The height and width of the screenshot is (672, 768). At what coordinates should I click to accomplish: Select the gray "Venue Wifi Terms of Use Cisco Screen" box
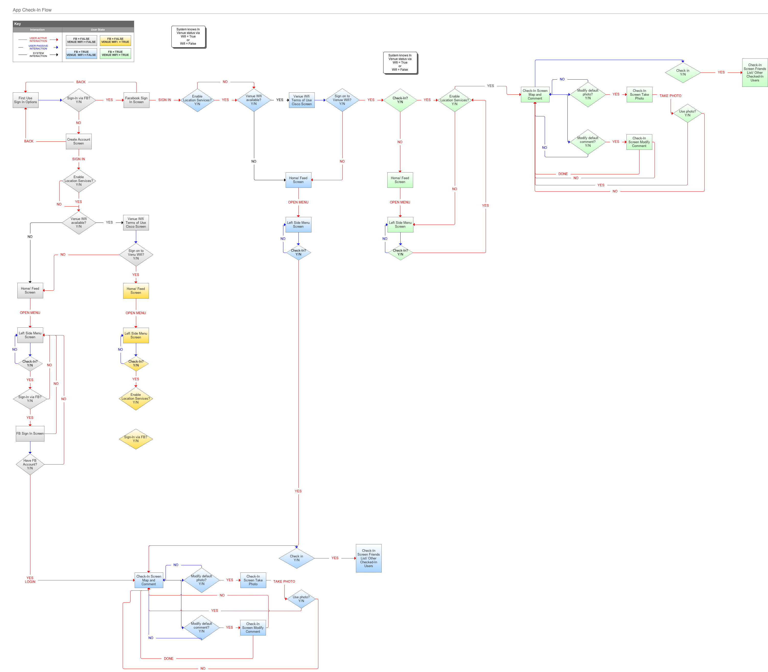[136, 223]
